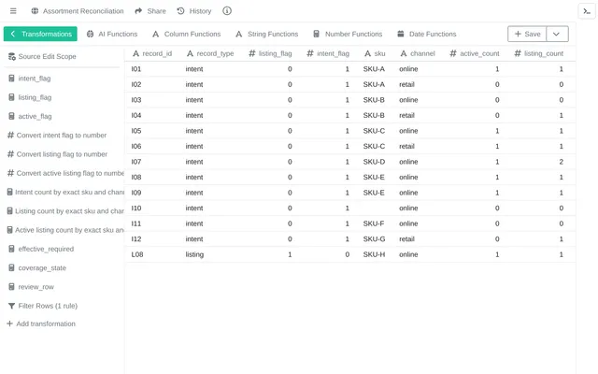Viewport: 598px width, 374px height.
Task: Click the globe icon beside Assortment Reconciliation
Action: pyautogui.click(x=35, y=11)
